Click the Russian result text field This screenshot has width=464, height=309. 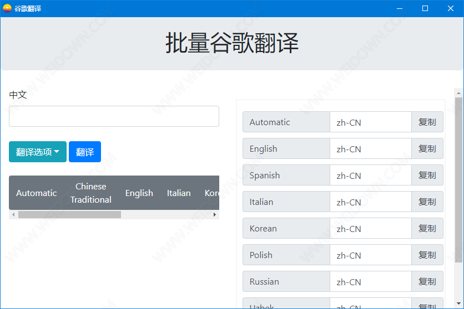371,281
